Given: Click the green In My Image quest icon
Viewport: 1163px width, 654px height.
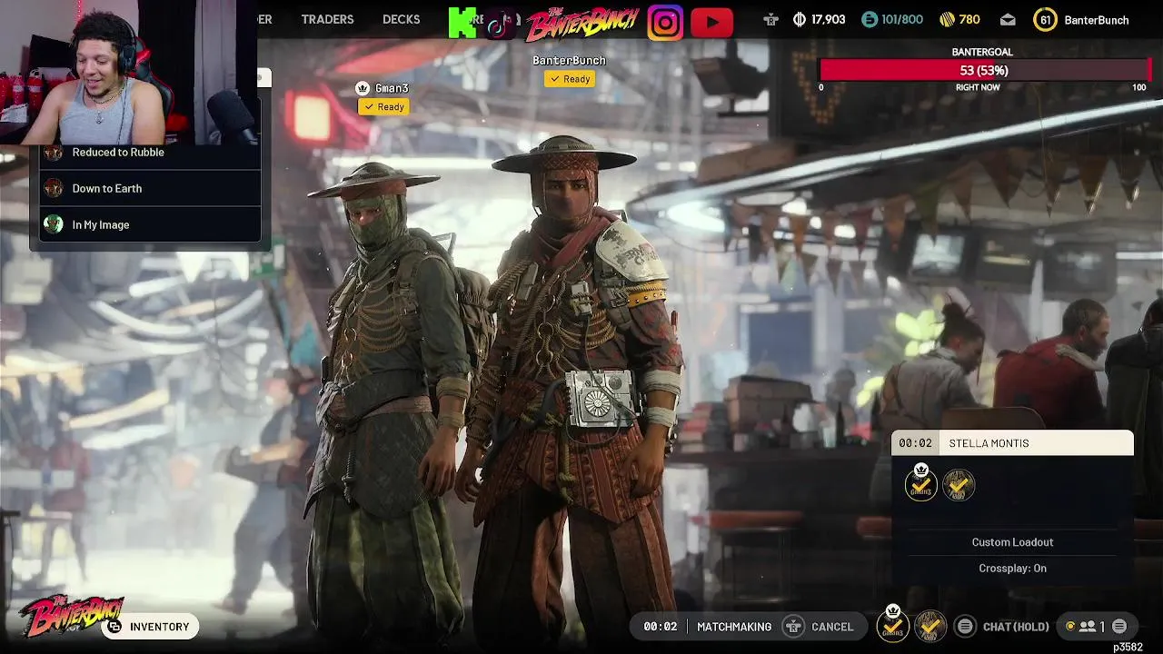Looking at the screenshot, I should 54,224.
